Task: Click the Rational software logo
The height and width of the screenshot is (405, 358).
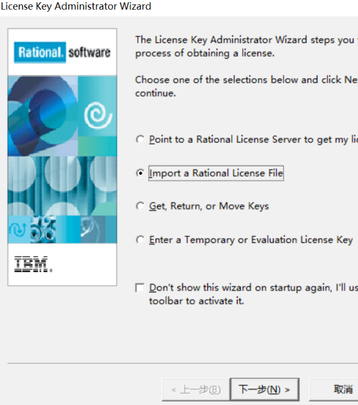Action: point(62,53)
